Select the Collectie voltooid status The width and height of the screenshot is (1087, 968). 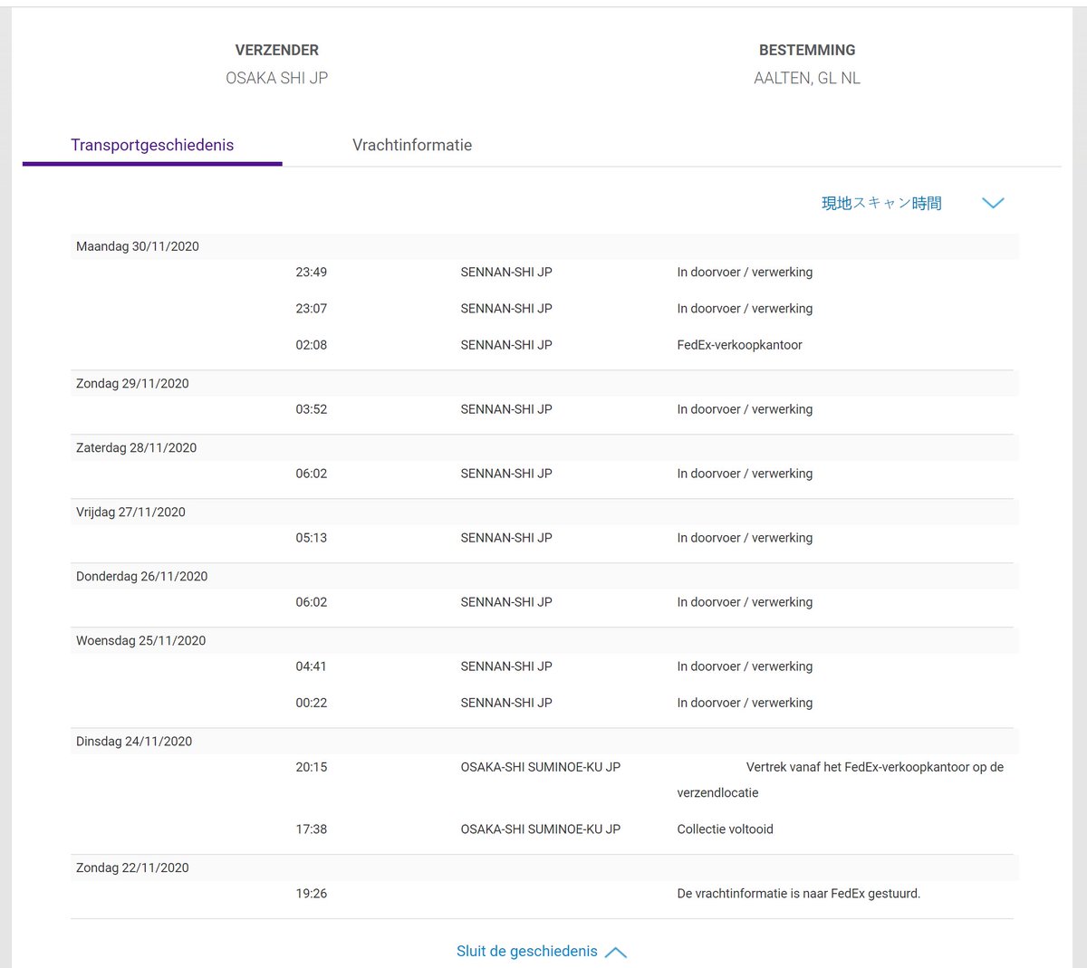pos(725,829)
